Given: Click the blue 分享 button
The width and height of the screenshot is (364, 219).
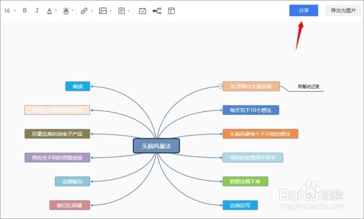Looking at the screenshot, I should (x=304, y=11).
